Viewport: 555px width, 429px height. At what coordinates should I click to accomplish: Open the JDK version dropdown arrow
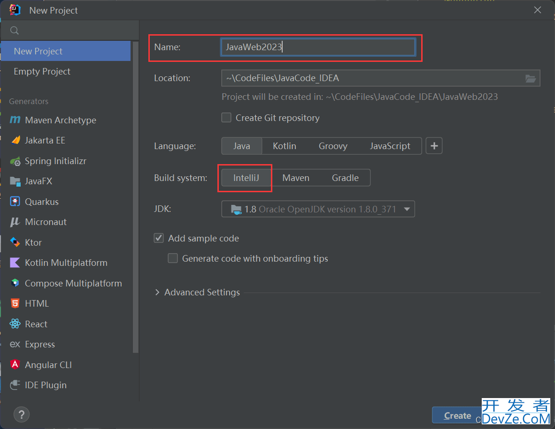[x=407, y=209]
